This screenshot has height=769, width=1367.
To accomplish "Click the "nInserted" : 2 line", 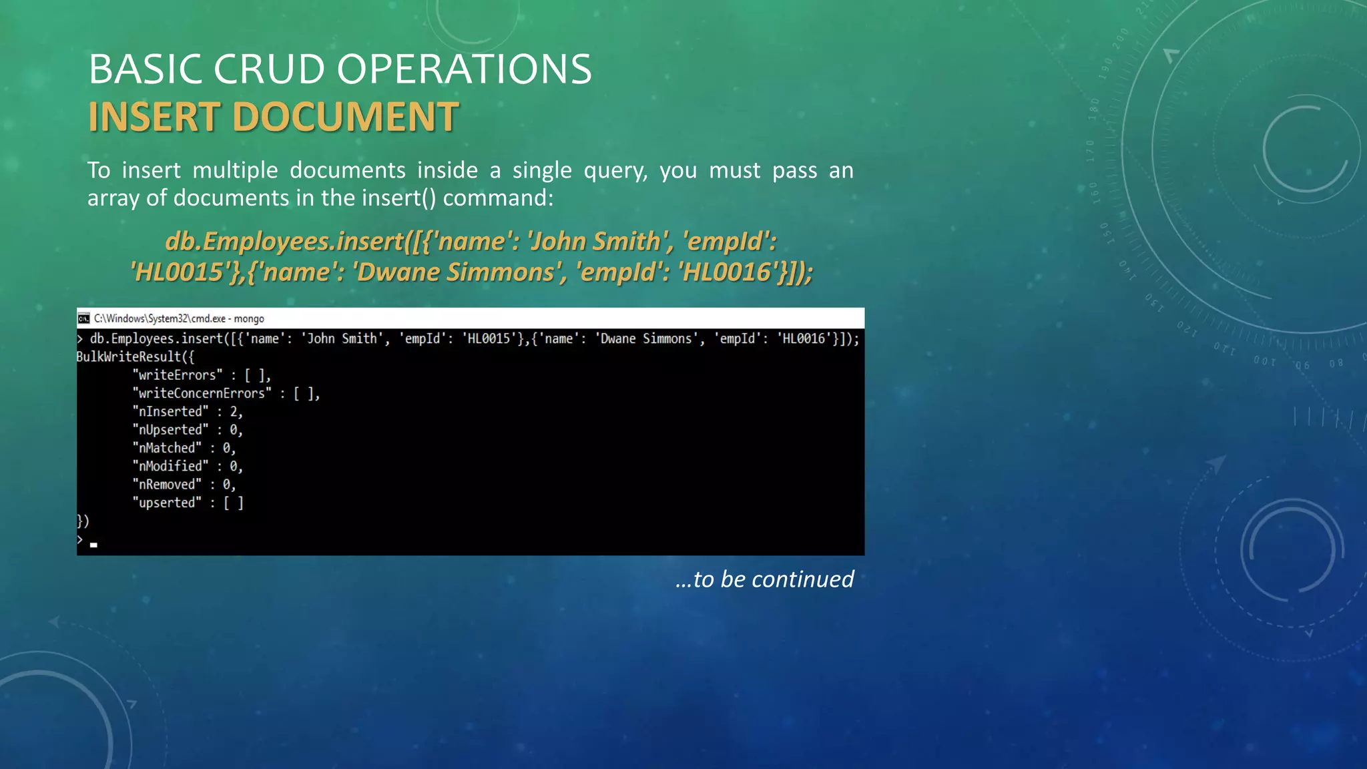I will [x=188, y=411].
